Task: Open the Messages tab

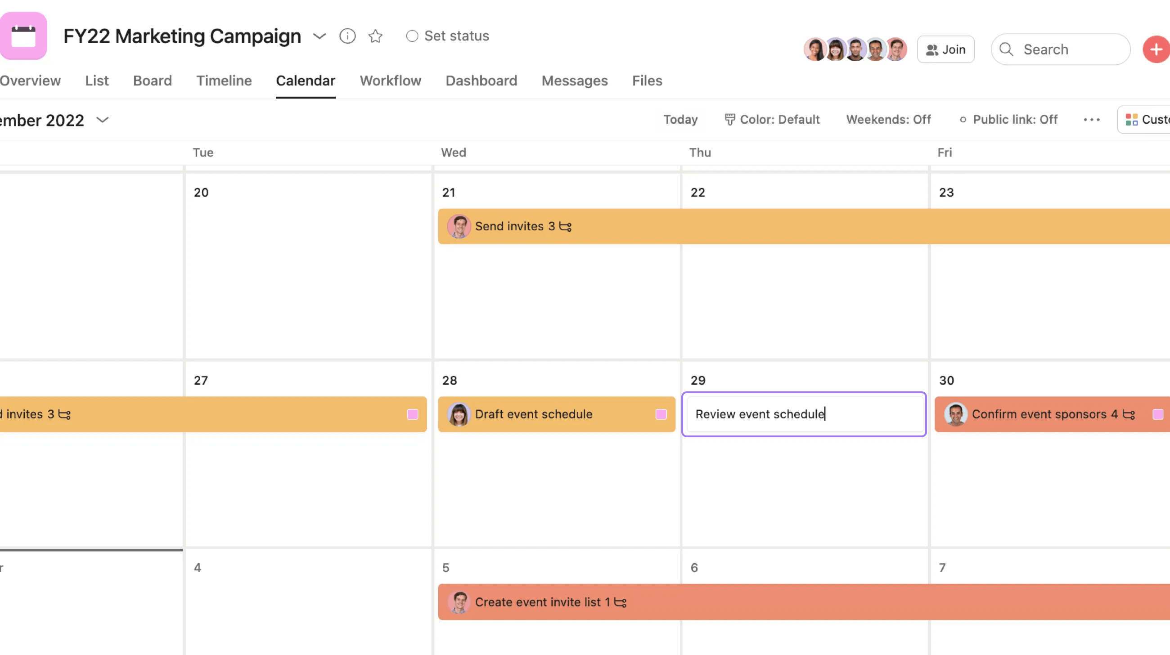Action: (575, 81)
